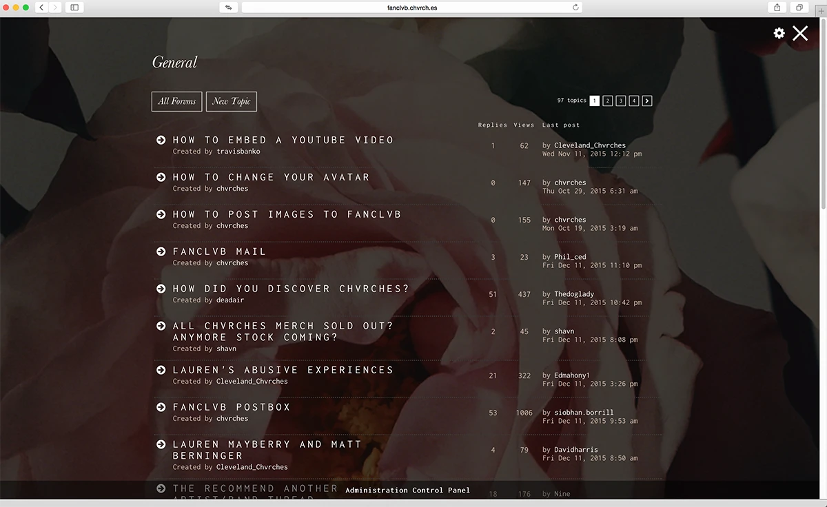Viewport: 827px width, 507px height.
Task: Open last poster Edmahony1's profile
Action: point(572,375)
